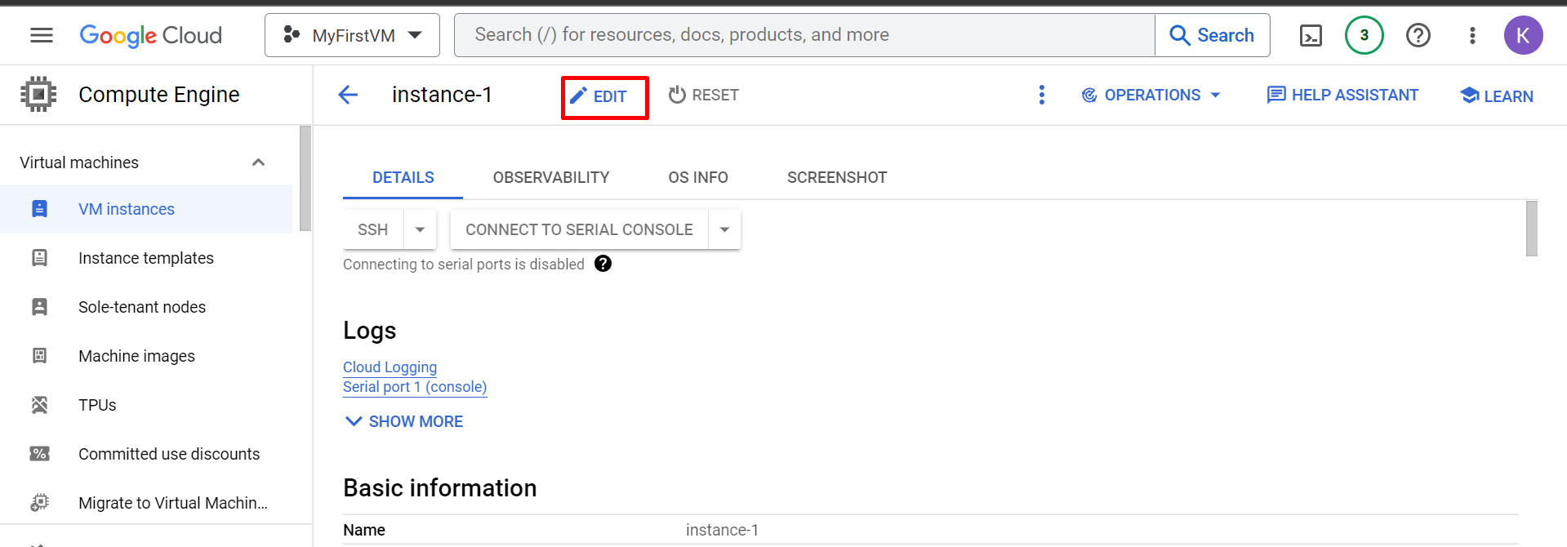Click the instance-1 page title
Image resolution: width=1567 pixels, height=547 pixels.
[x=442, y=95]
